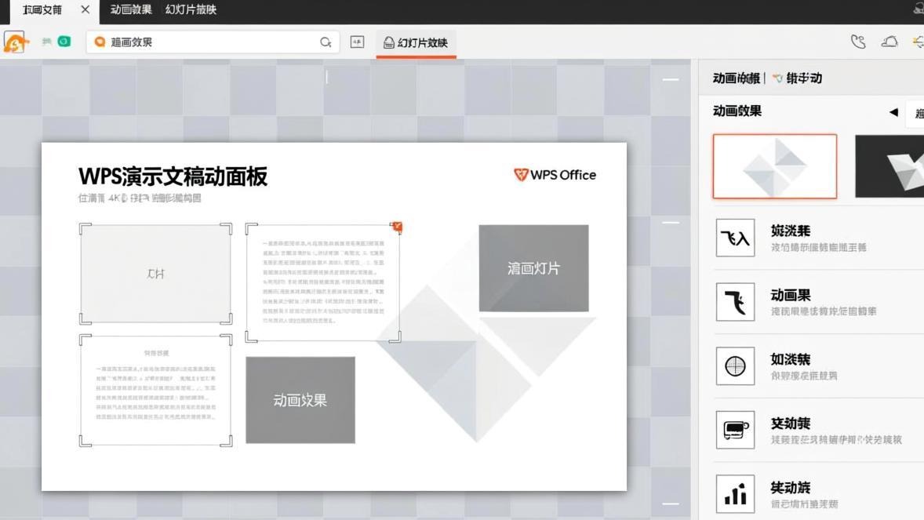Viewport: 924px width, 520px height.
Task: Focus the 动画效果 search input field
Action: pos(212,42)
